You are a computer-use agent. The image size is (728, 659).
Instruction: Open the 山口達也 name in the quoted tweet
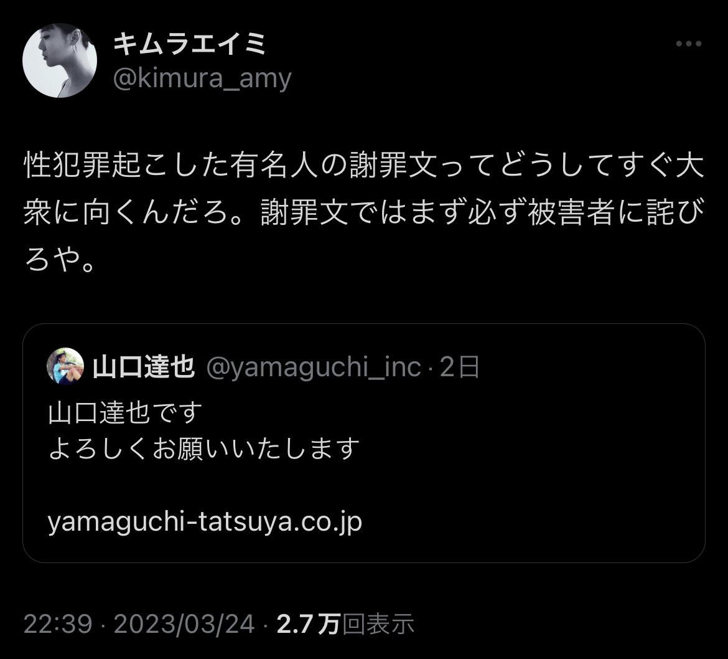tap(144, 367)
